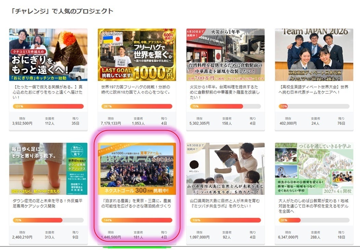Click the 13% funding progress bar

(314, 107)
